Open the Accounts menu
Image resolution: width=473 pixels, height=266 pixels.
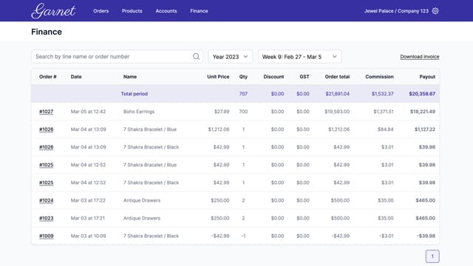166,11
